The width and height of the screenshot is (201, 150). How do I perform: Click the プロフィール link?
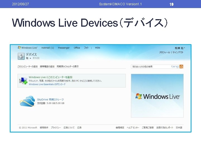pyautogui.click(x=165, y=52)
